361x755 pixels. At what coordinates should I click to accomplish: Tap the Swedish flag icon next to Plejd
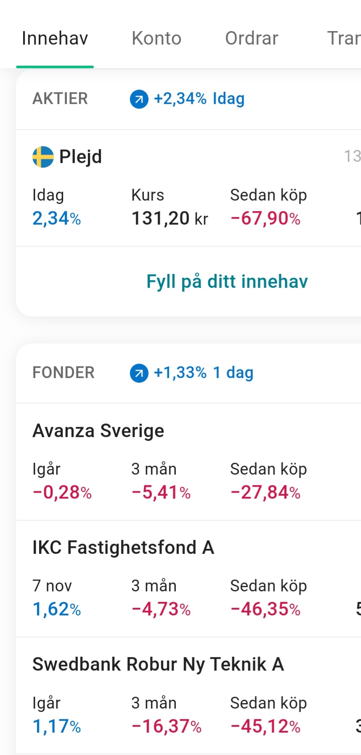(x=43, y=157)
